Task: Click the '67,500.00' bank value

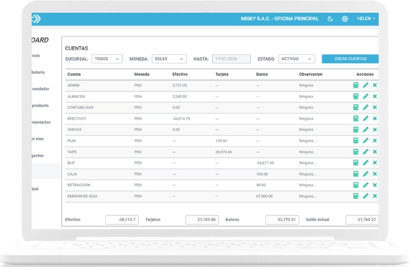Action: point(264,196)
